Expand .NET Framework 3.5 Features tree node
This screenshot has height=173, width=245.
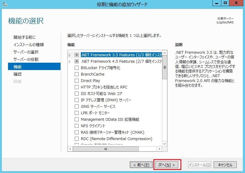70,55
